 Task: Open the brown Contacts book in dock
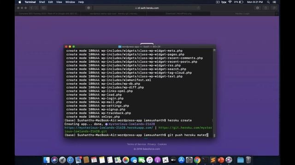coord(86,160)
